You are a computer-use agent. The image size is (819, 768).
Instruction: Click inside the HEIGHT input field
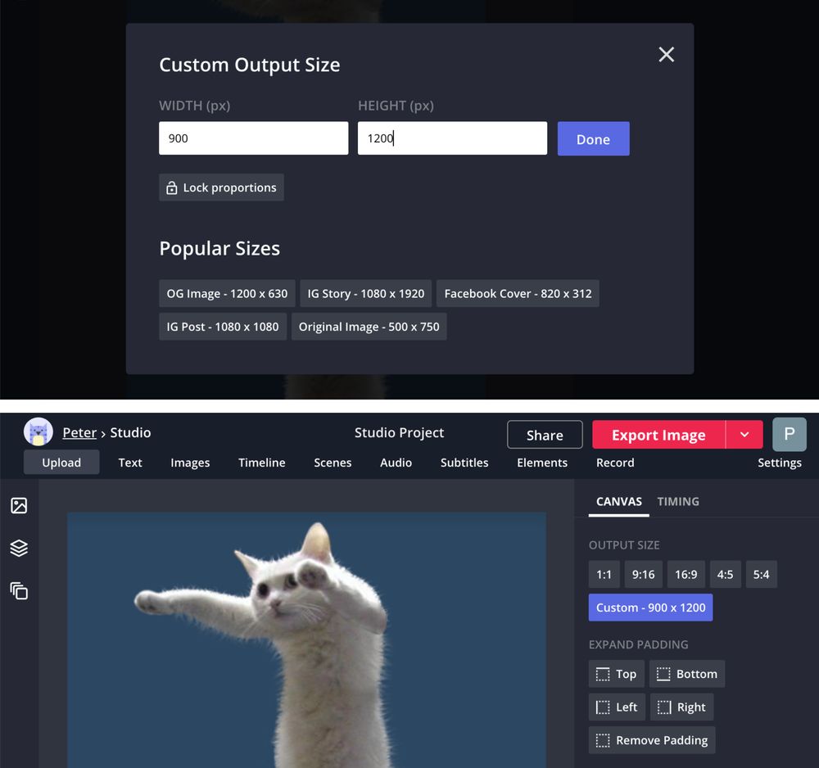(x=451, y=138)
